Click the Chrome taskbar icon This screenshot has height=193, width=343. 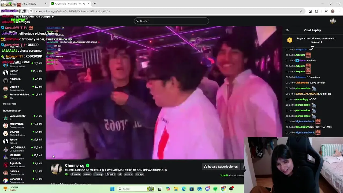click(223, 189)
